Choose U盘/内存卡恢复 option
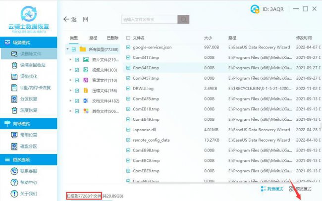Screen dimensions: 322x201 click(31, 88)
